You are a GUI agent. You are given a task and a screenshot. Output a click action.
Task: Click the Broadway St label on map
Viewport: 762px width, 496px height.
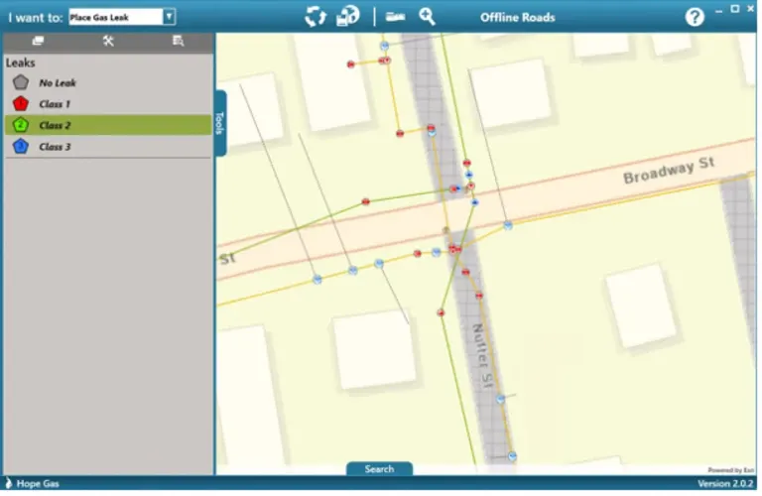669,170
